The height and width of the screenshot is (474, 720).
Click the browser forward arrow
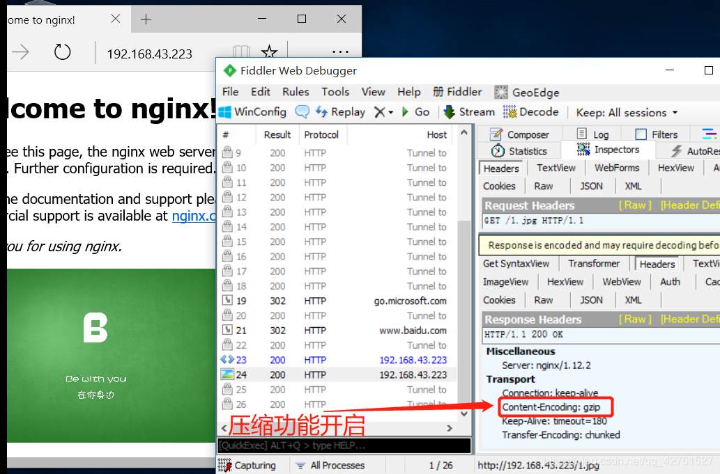[20, 52]
